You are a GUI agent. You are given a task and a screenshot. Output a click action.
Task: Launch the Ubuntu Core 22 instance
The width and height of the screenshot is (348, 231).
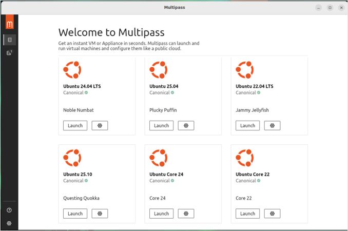247,214
